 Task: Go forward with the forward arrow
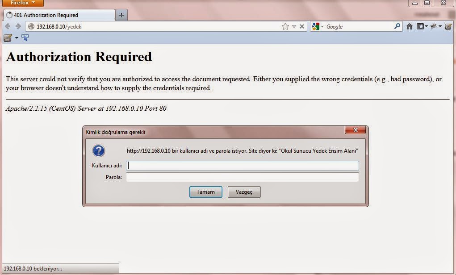pos(18,26)
